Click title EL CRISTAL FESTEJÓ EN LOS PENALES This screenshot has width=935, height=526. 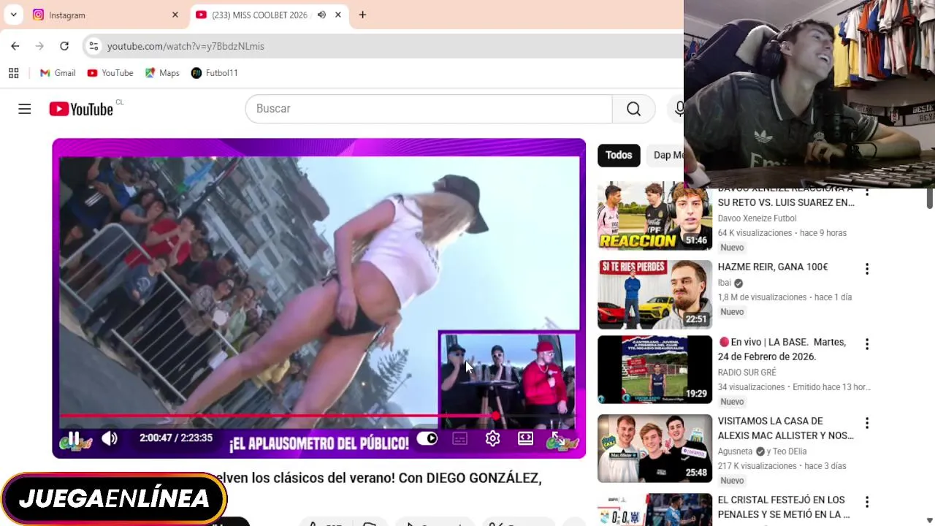pos(784,507)
